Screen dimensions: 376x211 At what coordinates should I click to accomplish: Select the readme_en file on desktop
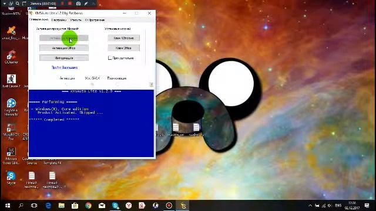176,130
